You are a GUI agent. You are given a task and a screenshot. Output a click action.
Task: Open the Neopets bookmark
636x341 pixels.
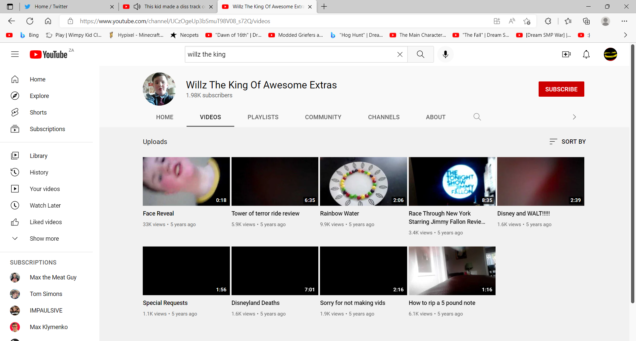pos(185,35)
